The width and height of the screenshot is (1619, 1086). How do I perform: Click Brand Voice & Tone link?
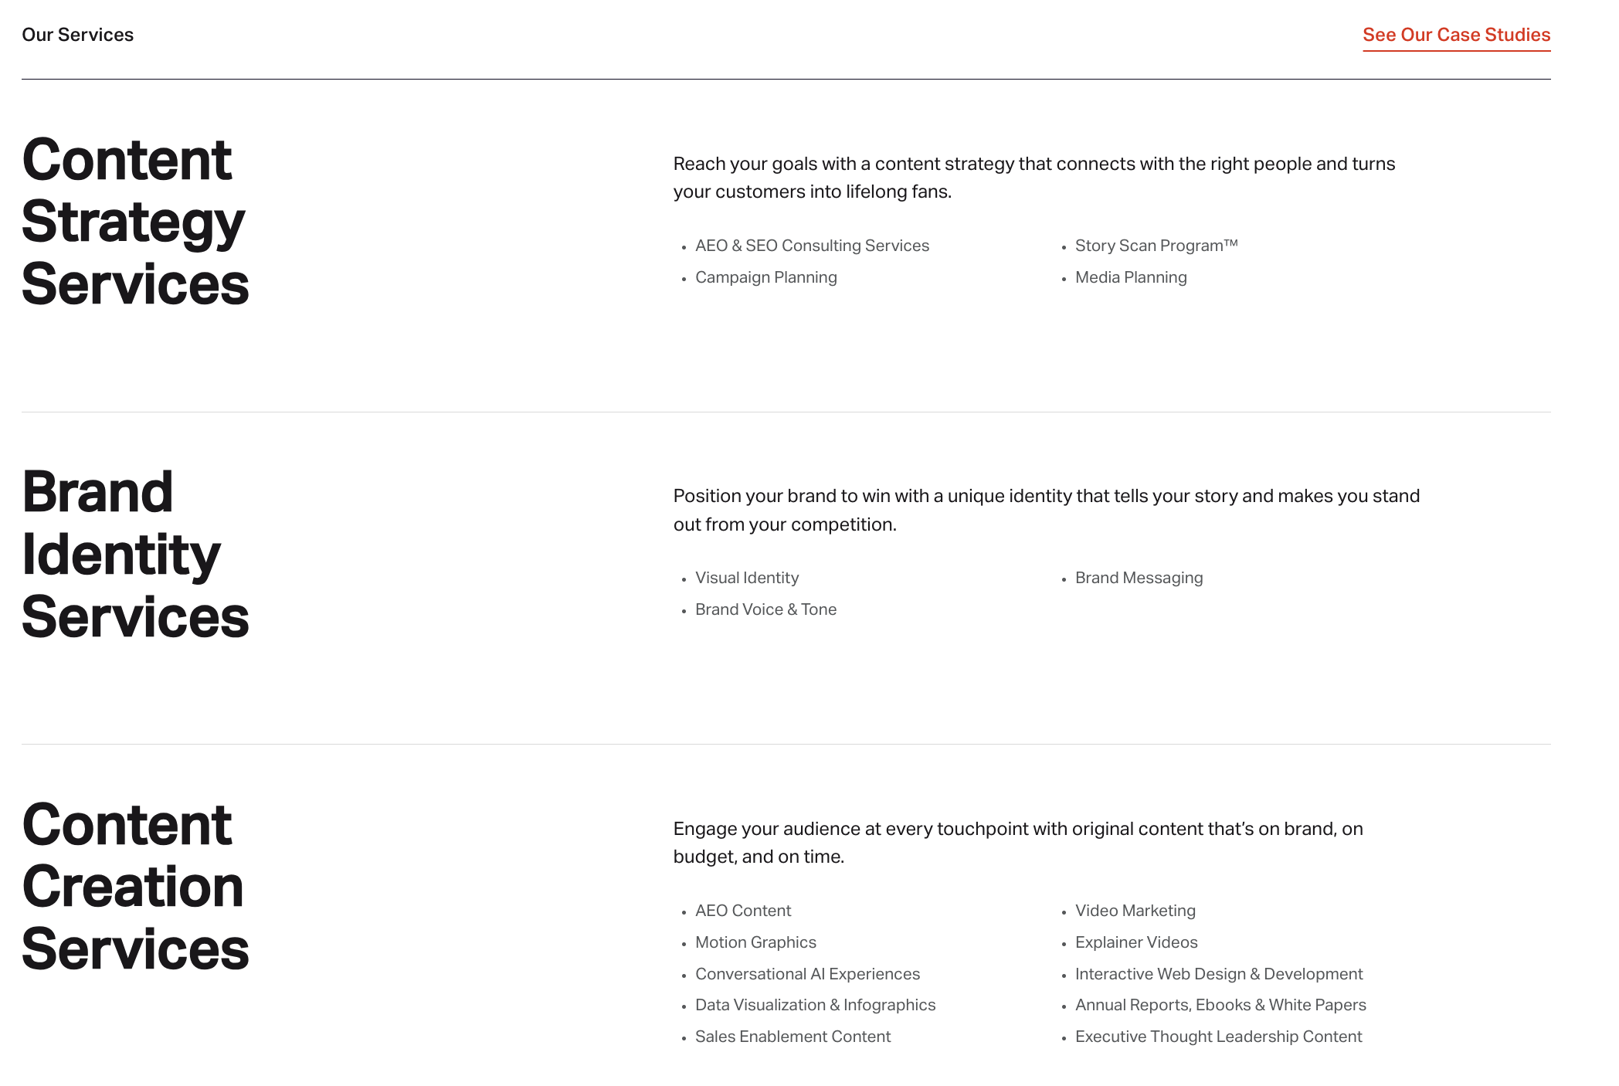(x=765, y=609)
